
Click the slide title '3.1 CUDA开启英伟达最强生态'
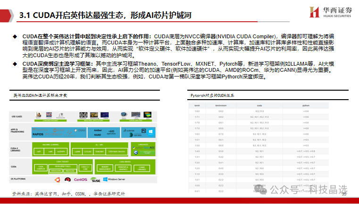click(72, 16)
